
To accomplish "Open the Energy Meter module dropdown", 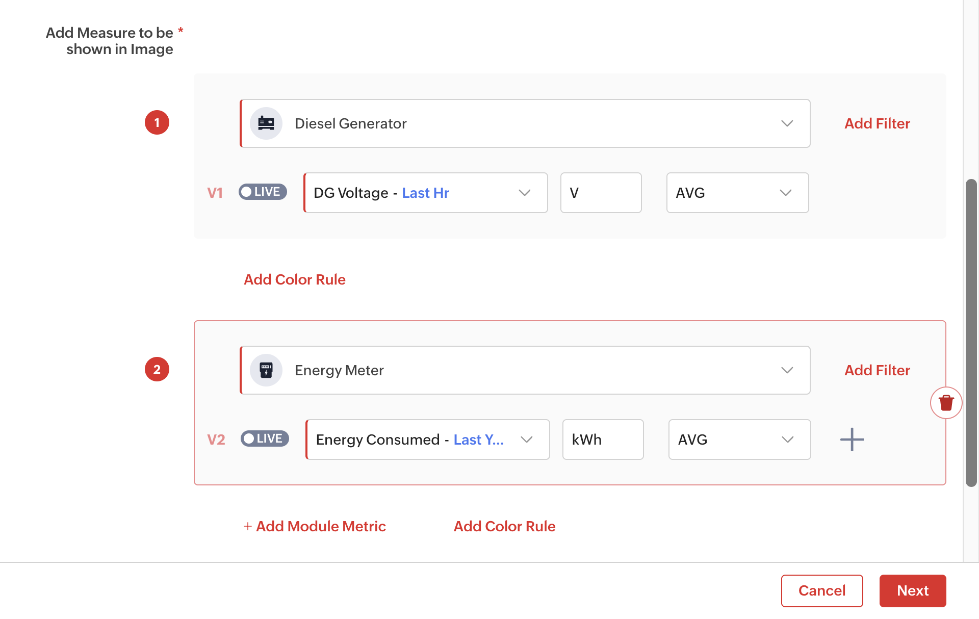I will [787, 370].
